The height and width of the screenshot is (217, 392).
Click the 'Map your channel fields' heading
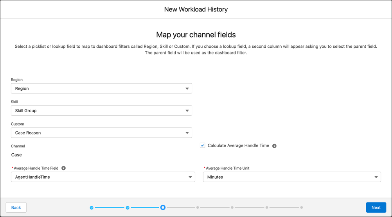(x=196, y=35)
